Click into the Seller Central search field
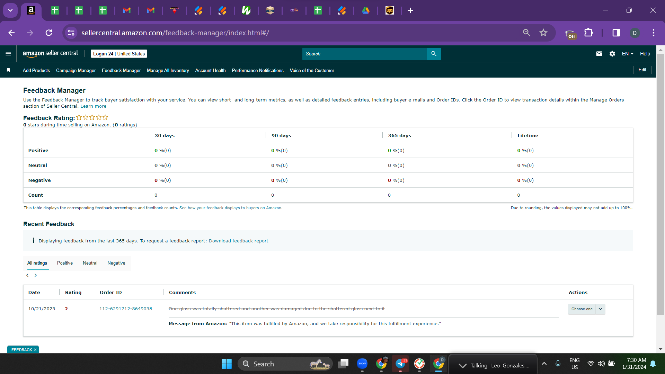The image size is (665, 374). click(365, 54)
